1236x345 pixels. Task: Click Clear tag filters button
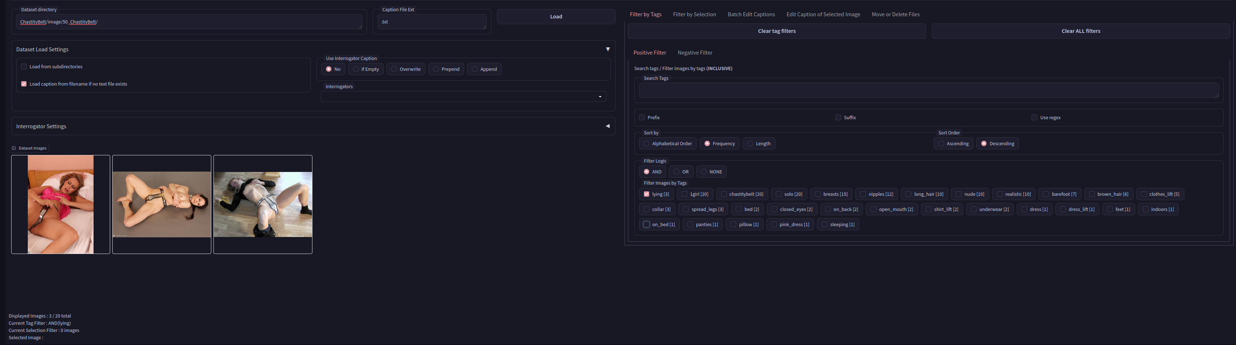[x=776, y=31]
